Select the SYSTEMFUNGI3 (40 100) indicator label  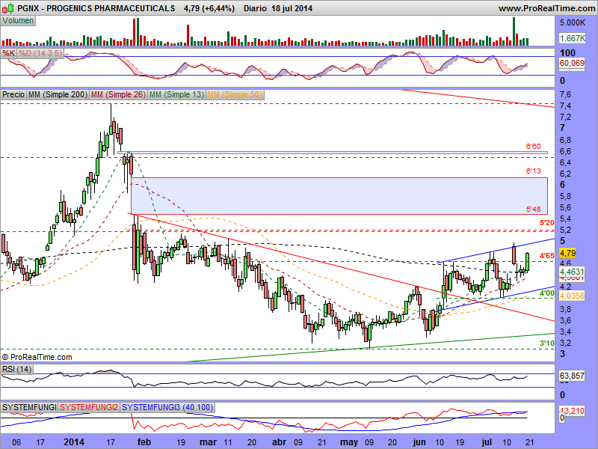[167, 407]
